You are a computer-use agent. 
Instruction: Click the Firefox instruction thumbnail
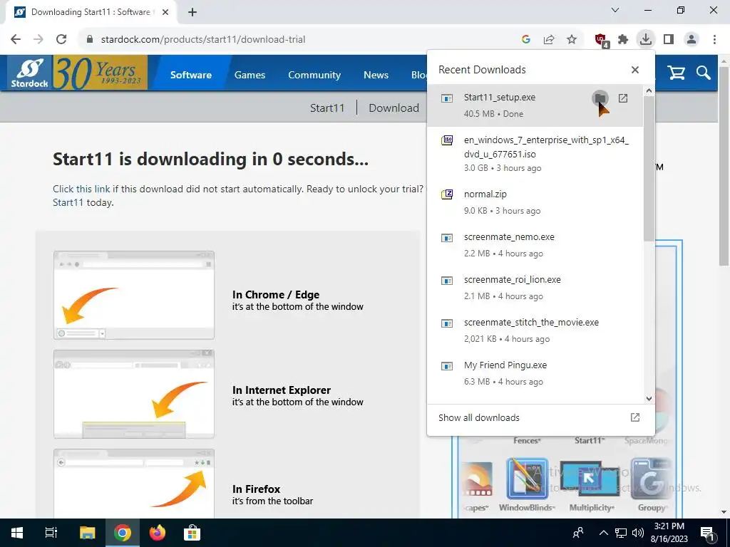[134, 484]
